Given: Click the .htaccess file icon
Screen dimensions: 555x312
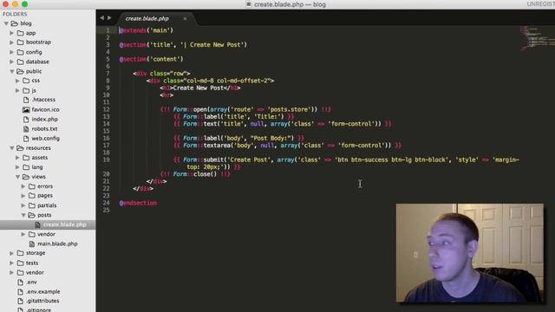Looking at the screenshot, I should 26,100.
